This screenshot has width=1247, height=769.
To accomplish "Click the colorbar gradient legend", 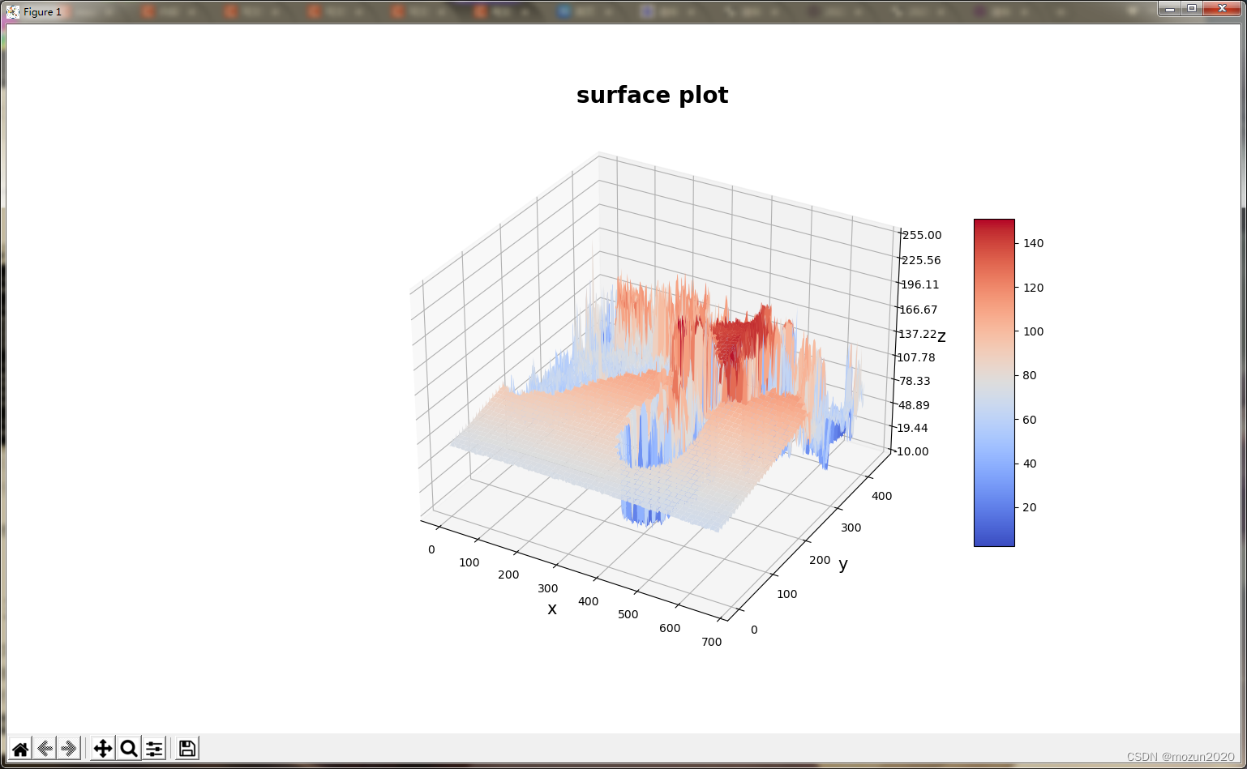I will pyautogui.click(x=994, y=382).
